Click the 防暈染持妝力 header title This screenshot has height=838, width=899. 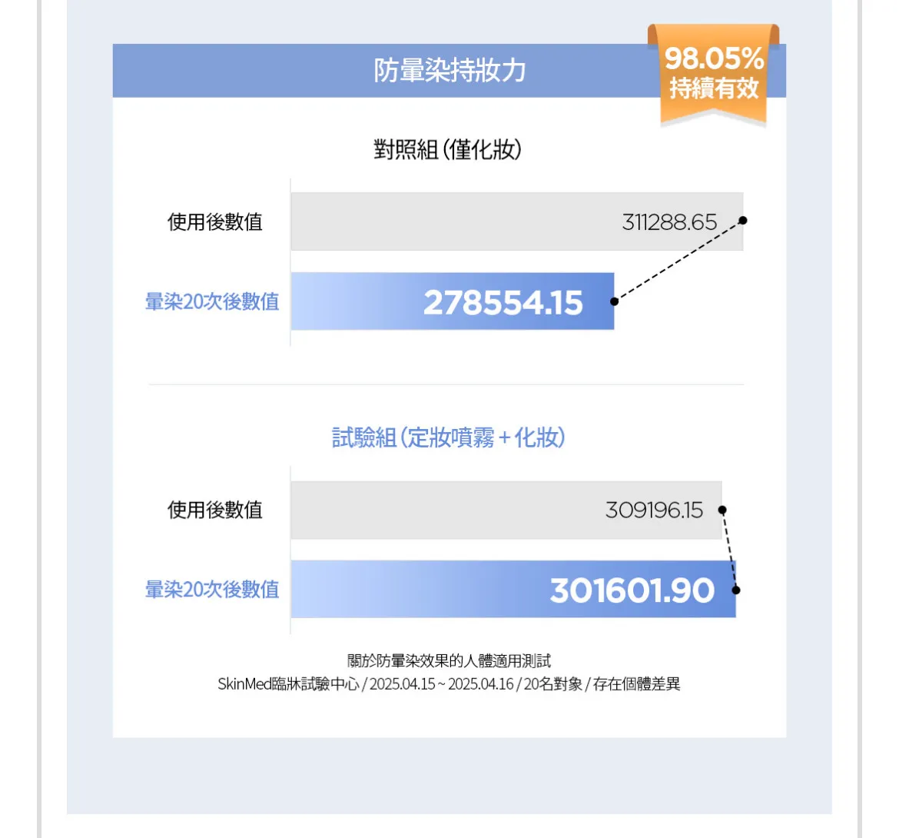coord(449,71)
